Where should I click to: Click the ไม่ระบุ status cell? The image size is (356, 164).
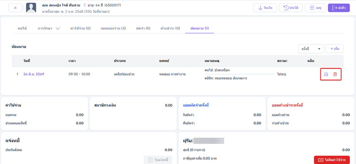(x=282, y=74)
